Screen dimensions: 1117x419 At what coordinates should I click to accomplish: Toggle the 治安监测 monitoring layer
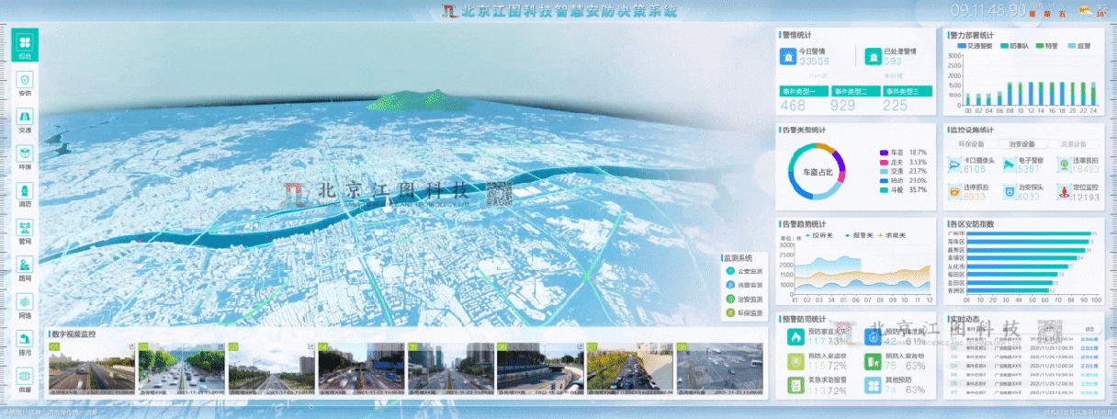click(742, 300)
